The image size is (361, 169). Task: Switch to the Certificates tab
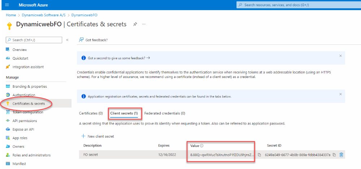click(x=91, y=113)
